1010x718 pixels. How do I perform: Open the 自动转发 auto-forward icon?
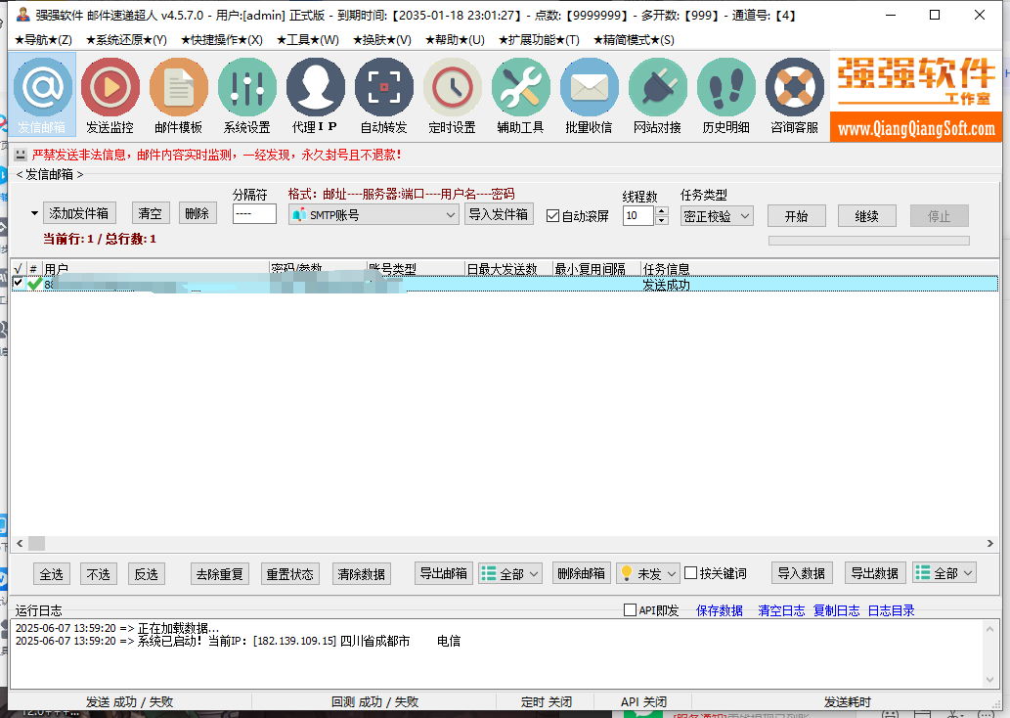(383, 95)
